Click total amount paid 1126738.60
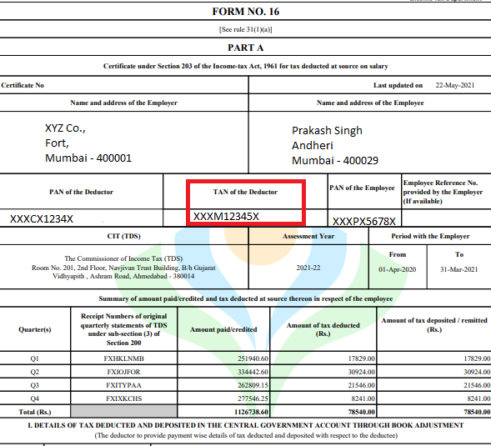This screenshot has width=491, height=446. [x=251, y=412]
